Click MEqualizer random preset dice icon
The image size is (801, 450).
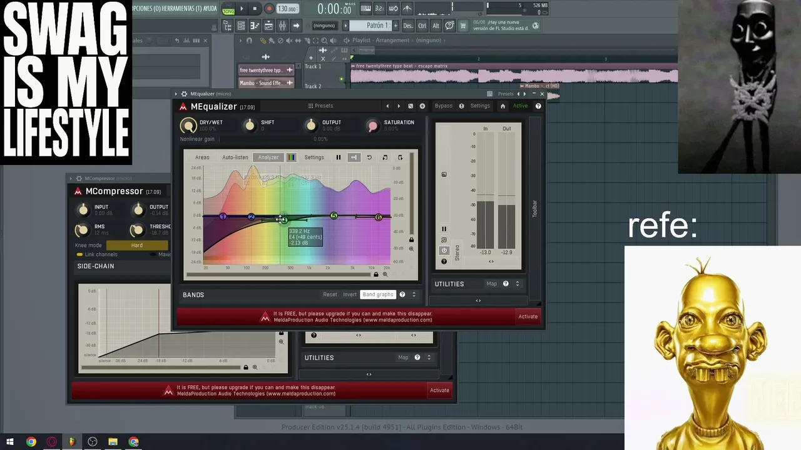click(x=411, y=106)
